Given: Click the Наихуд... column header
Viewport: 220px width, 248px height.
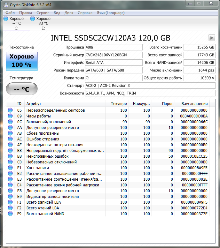Looking at the screenshot, I should [140, 104].
